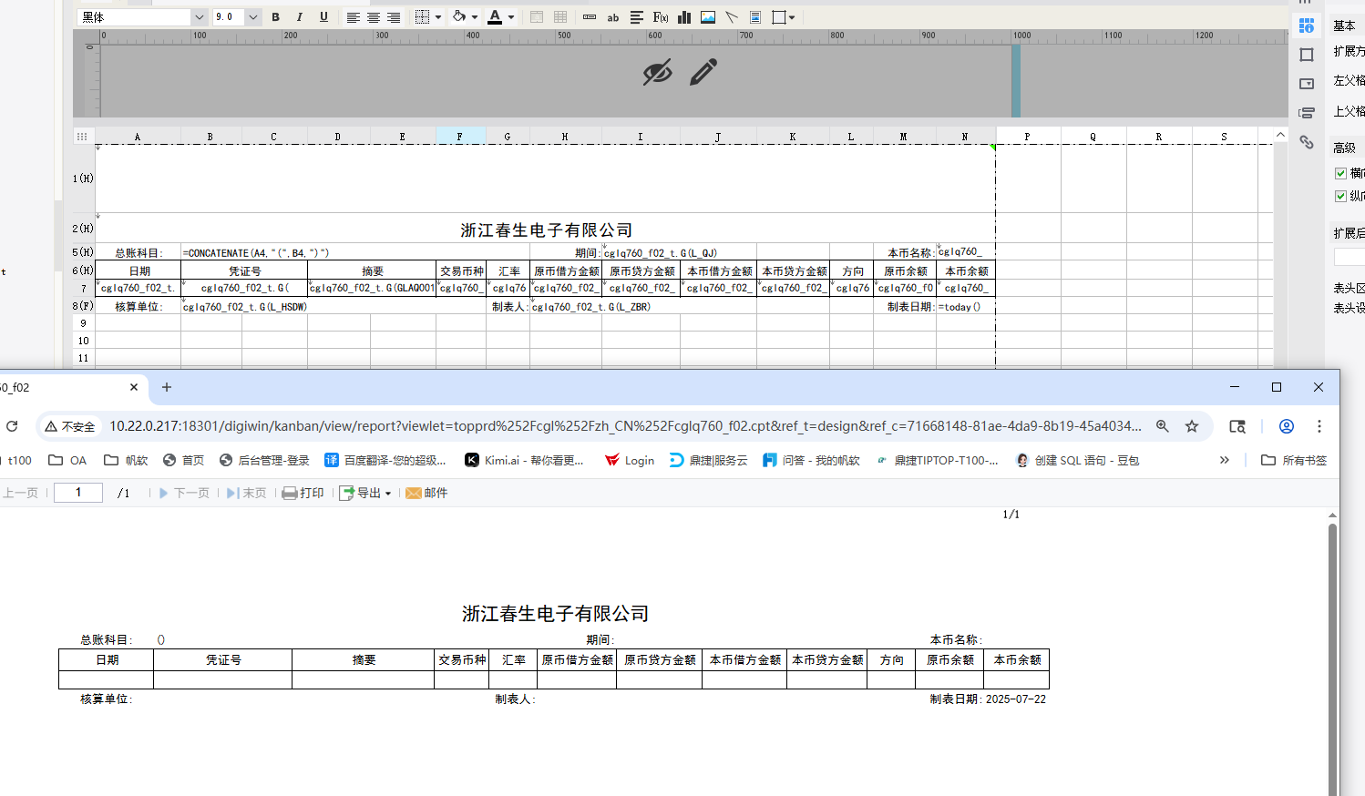Insert a diagonal slash line in cell
The image size is (1365, 796).
click(x=732, y=17)
